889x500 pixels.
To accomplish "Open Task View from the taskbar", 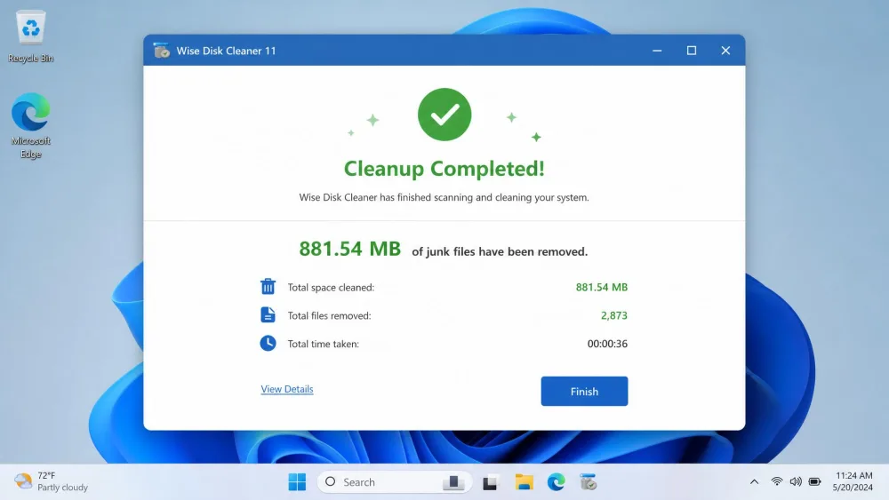I will 491,482.
